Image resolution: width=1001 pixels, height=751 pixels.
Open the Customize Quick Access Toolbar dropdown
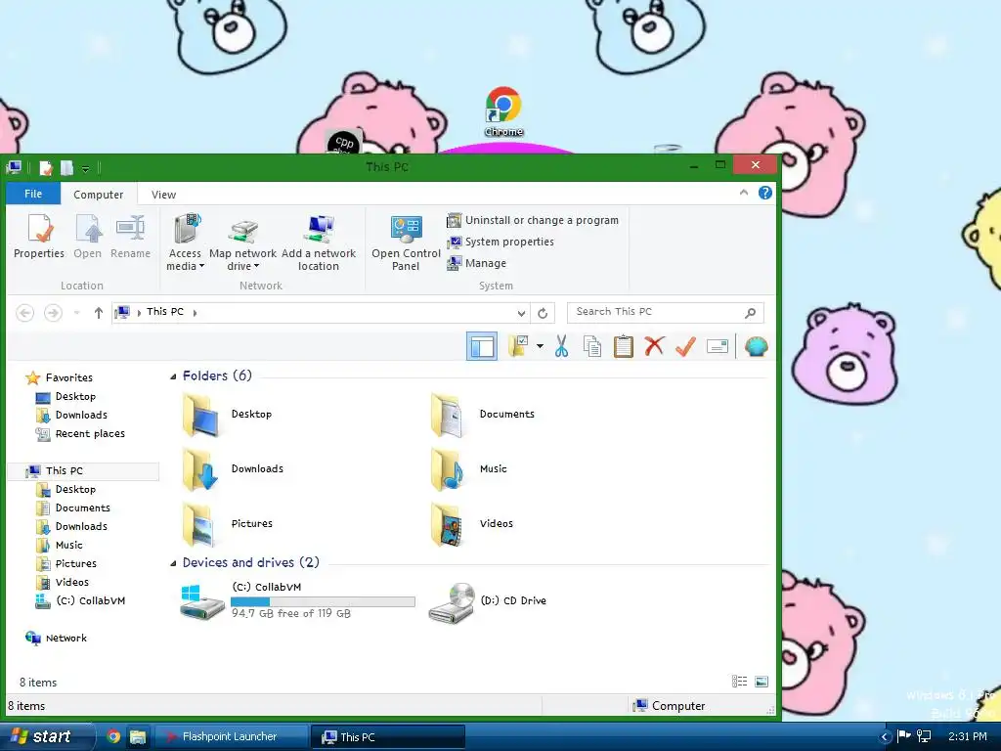pos(86,168)
